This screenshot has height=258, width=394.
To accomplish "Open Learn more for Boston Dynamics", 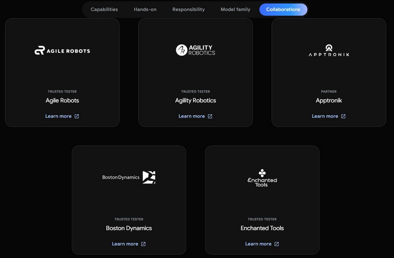I will coord(125,244).
